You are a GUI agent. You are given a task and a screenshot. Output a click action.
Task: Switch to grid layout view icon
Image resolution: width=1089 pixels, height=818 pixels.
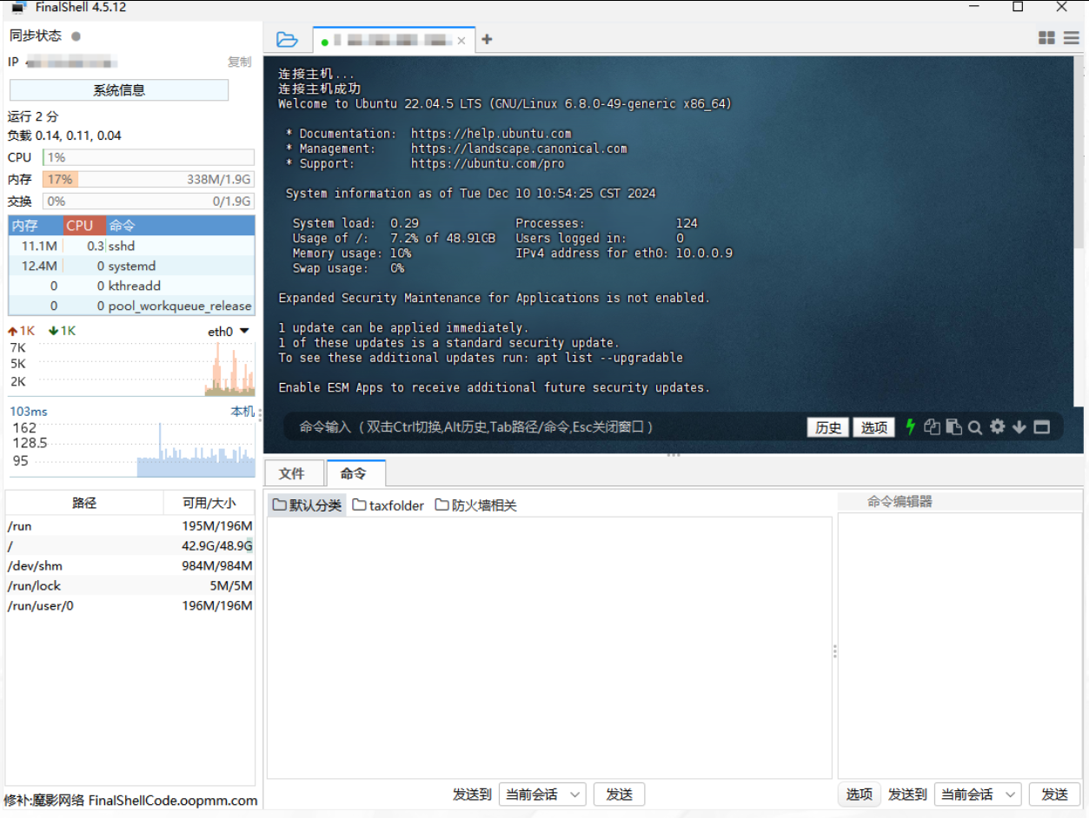coord(1046,38)
